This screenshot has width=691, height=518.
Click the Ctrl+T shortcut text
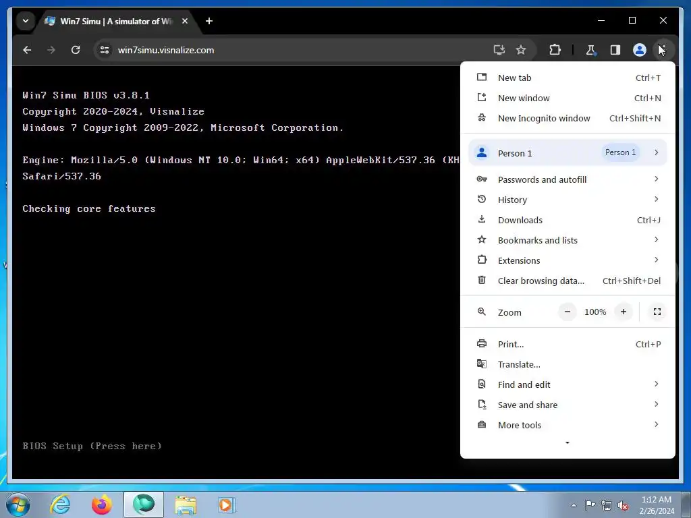click(x=648, y=78)
